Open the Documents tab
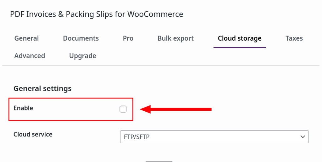Viewport: 322px width, 162px height. coord(81,38)
